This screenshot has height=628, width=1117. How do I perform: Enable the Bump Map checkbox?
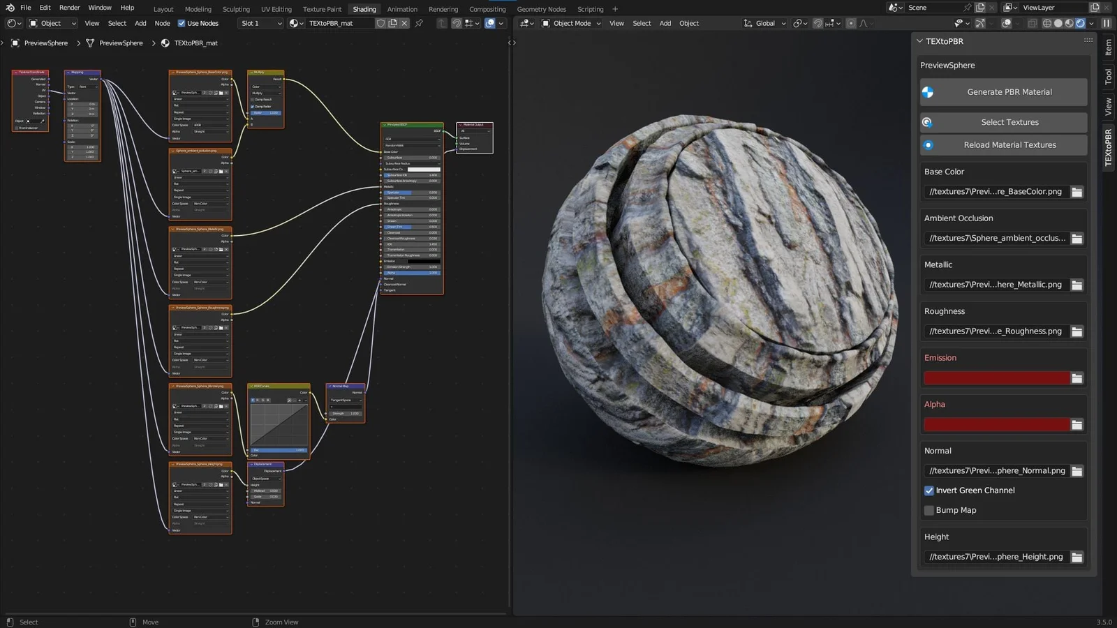pos(929,511)
